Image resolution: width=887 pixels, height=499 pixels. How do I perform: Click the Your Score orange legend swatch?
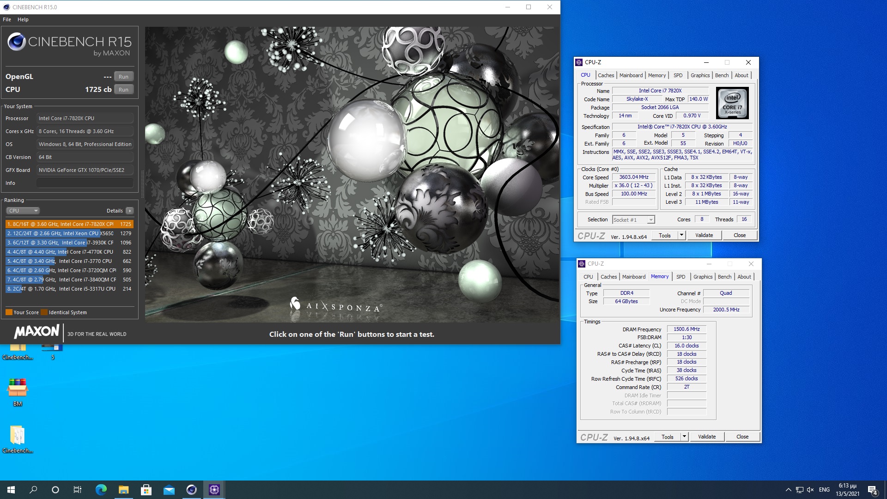click(x=9, y=312)
